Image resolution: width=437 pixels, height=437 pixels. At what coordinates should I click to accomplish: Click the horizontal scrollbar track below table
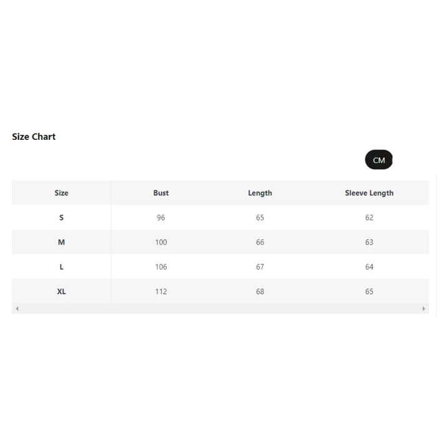220,308
